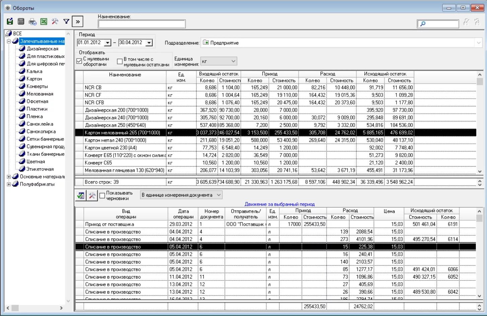Click the printer icon in toolbar
Viewport: 487px width, 316px height.
coord(32,22)
